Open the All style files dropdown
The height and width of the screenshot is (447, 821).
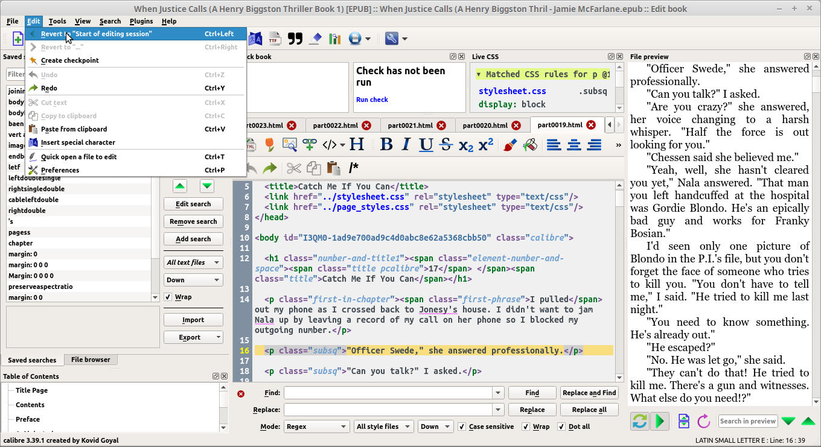tap(383, 426)
